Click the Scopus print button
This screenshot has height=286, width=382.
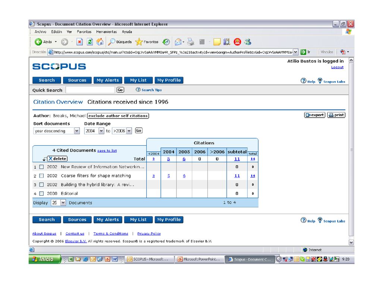click(x=336, y=115)
